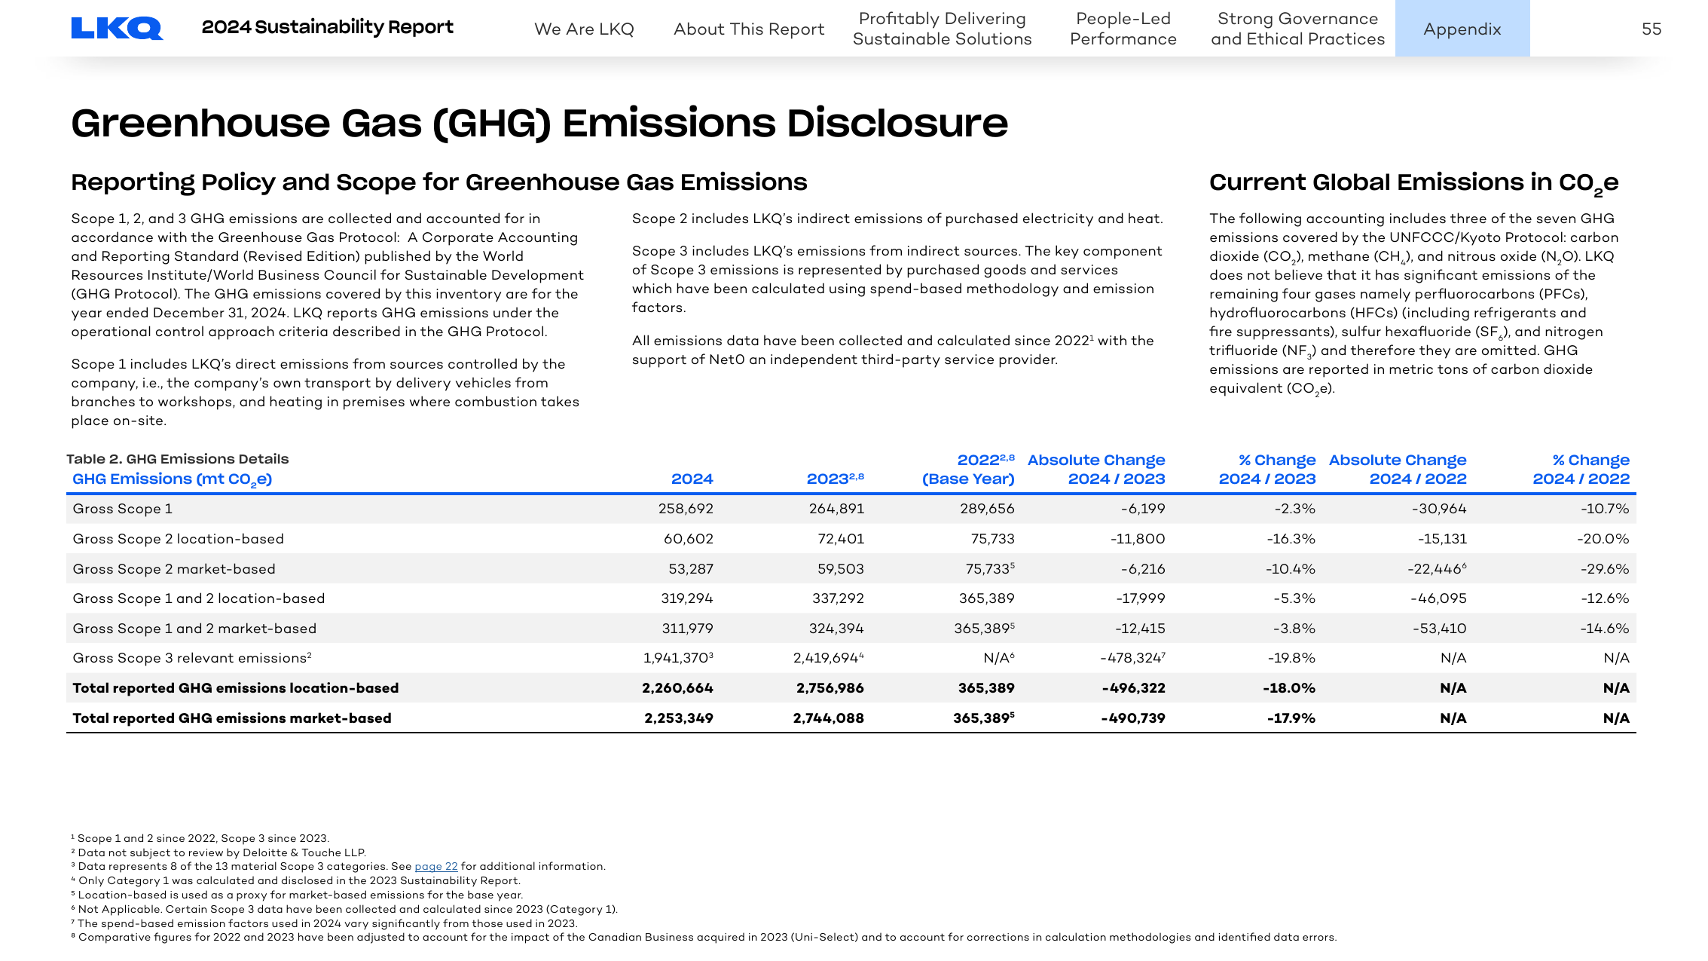This screenshot has width=1708, height=961.
Task: Click the LKQ logo
Action: click(x=117, y=28)
